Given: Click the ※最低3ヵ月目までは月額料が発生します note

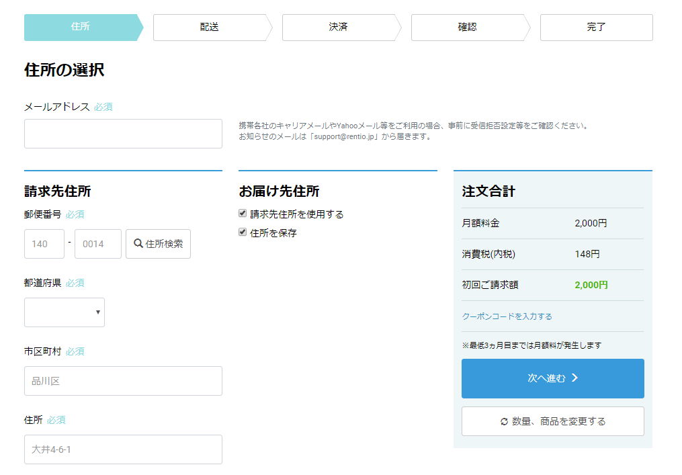Looking at the screenshot, I should pos(531,345).
